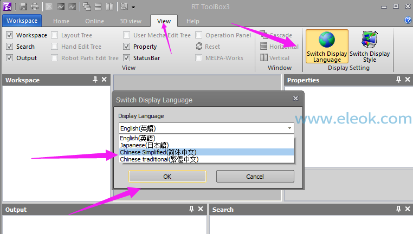
Task: Select Vertical window arrangement in ribbon
Action: click(275, 58)
